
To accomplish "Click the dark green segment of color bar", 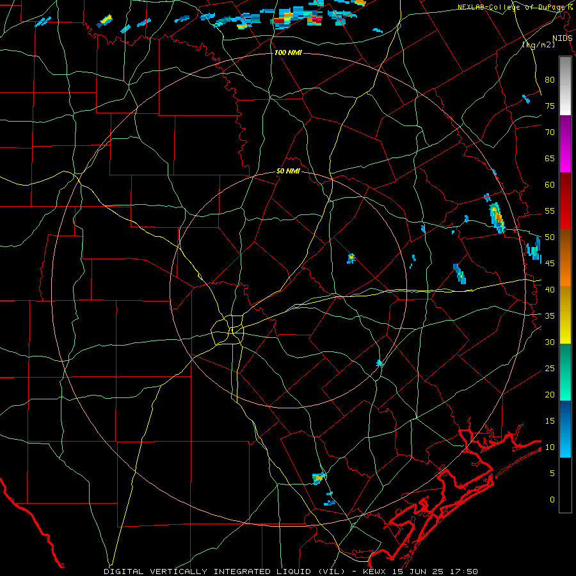I will pyautogui.click(x=565, y=372).
